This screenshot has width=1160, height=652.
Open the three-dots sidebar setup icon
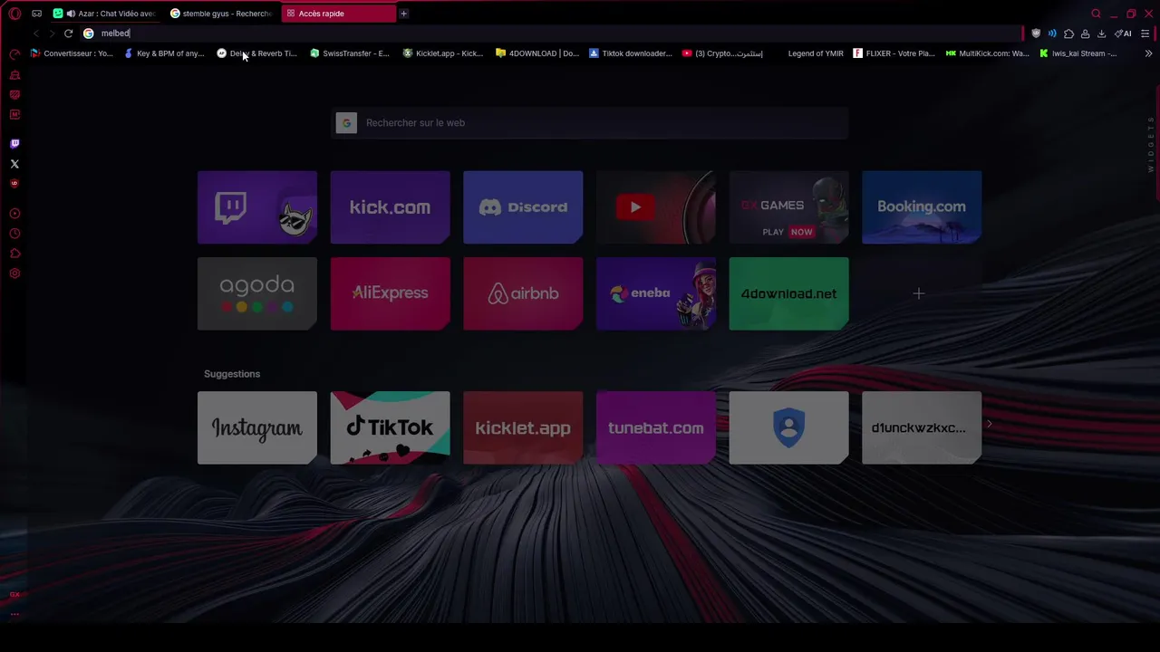coord(14,614)
